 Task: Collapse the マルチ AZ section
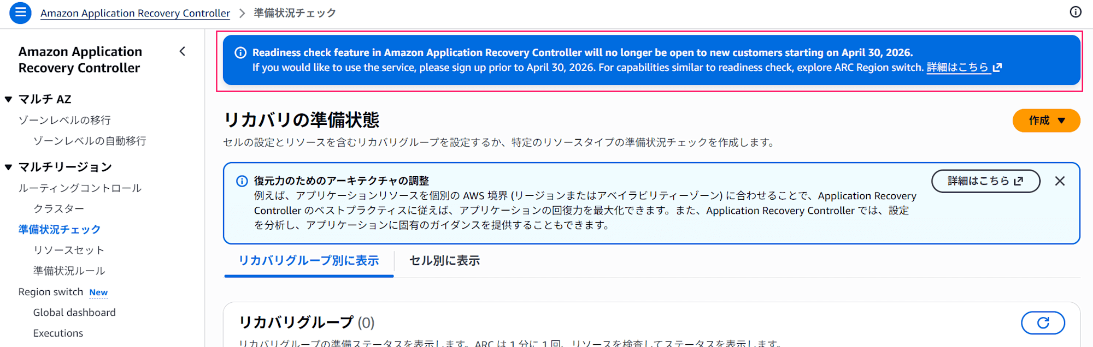coord(7,99)
